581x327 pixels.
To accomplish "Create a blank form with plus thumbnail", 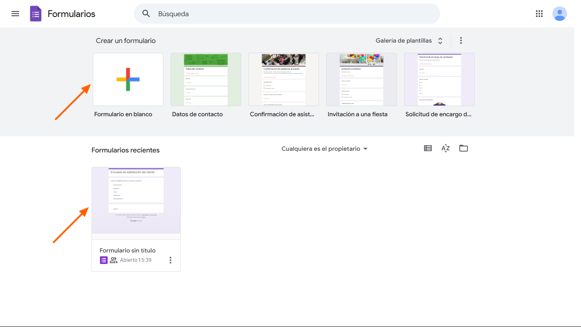I will (128, 80).
